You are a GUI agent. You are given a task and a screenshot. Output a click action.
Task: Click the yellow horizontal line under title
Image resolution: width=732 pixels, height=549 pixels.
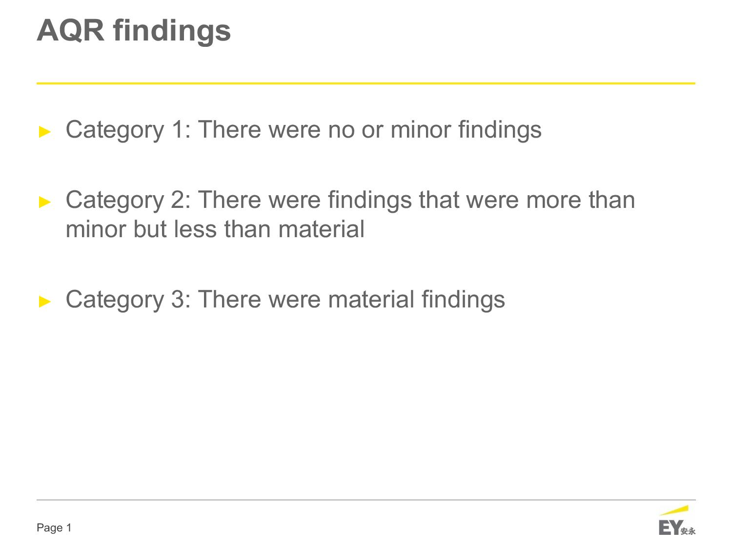(366, 83)
